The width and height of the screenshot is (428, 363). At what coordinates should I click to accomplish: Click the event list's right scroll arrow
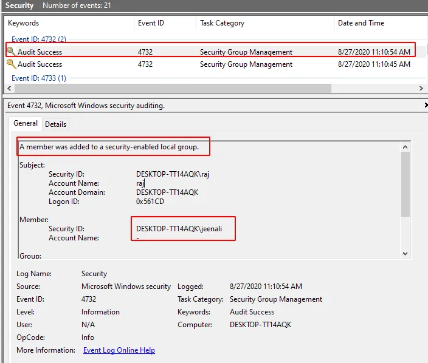point(421,89)
